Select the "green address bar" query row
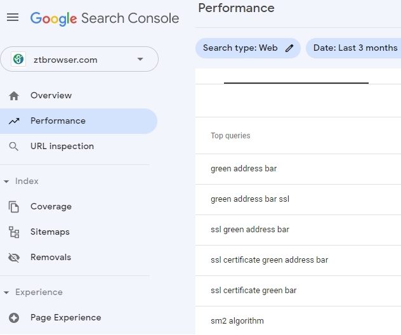Viewport: 401px width, 335px height. click(244, 169)
